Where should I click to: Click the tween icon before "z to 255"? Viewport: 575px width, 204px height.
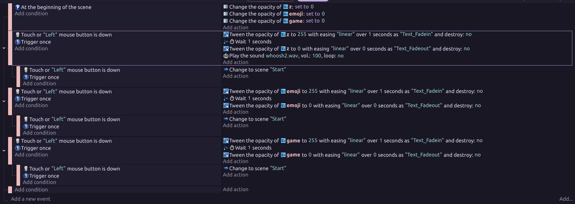click(226, 34)
